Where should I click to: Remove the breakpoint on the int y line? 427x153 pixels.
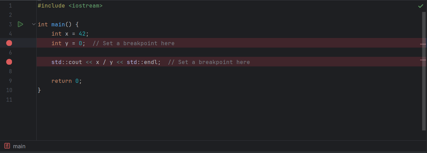[x=9, y=43]
